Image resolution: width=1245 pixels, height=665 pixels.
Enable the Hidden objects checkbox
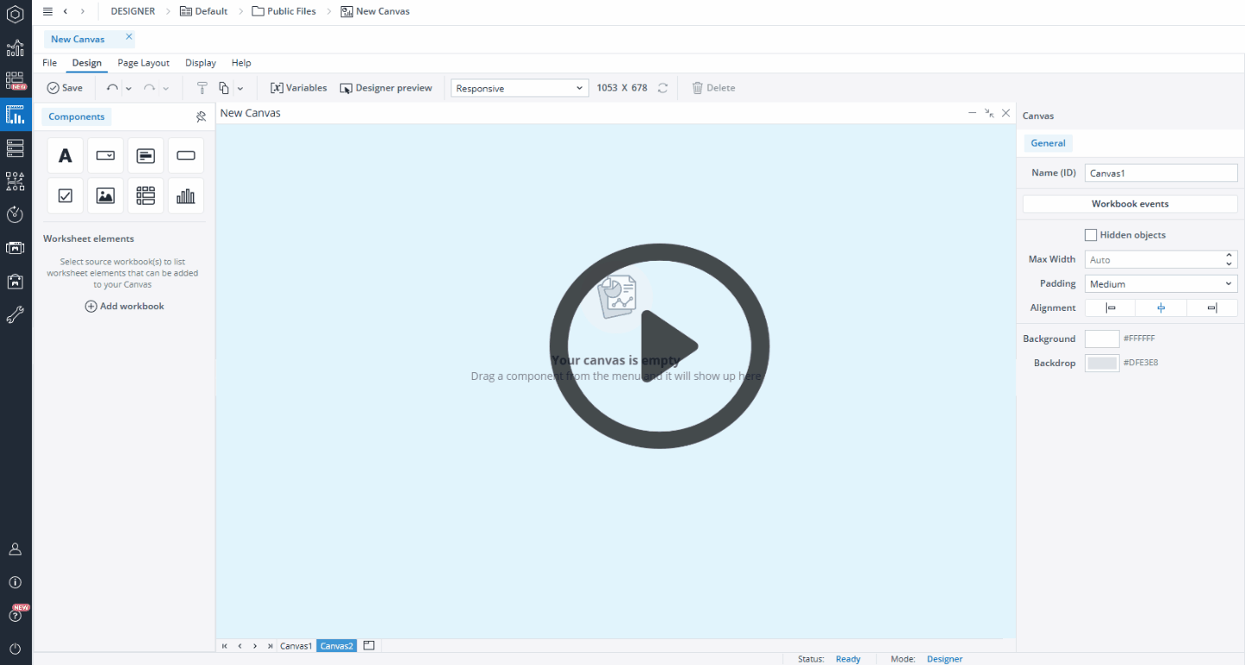[1091, 235]
